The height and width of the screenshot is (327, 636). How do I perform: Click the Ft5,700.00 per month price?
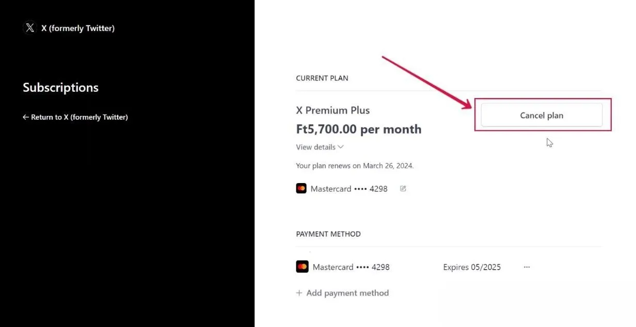359,129
